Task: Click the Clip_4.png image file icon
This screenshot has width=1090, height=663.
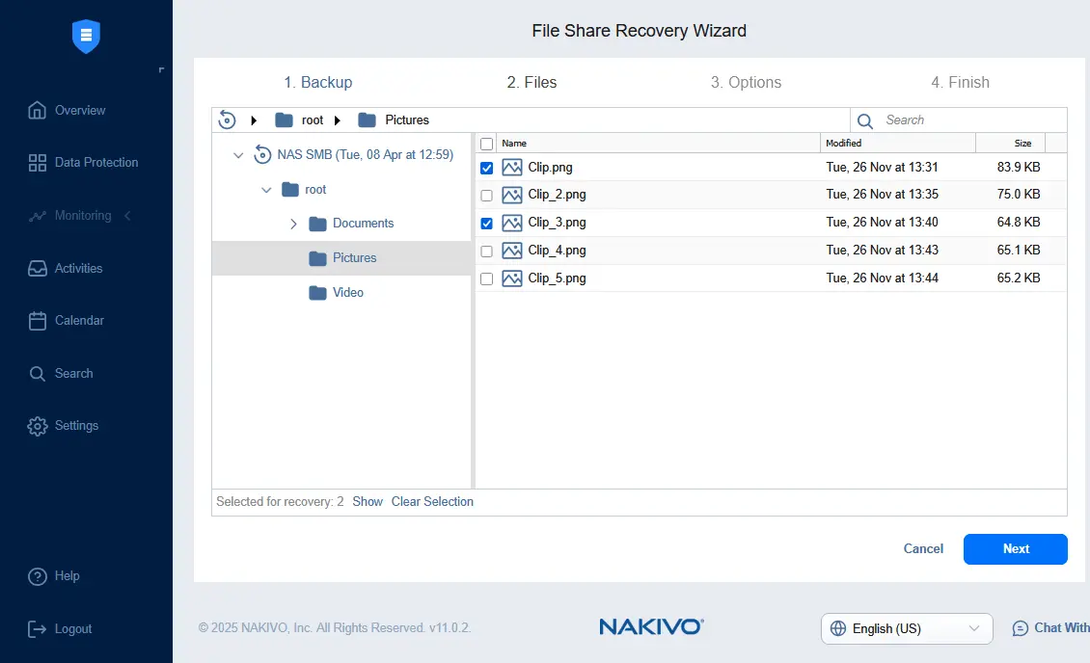Action: click(x=511, y=251)
